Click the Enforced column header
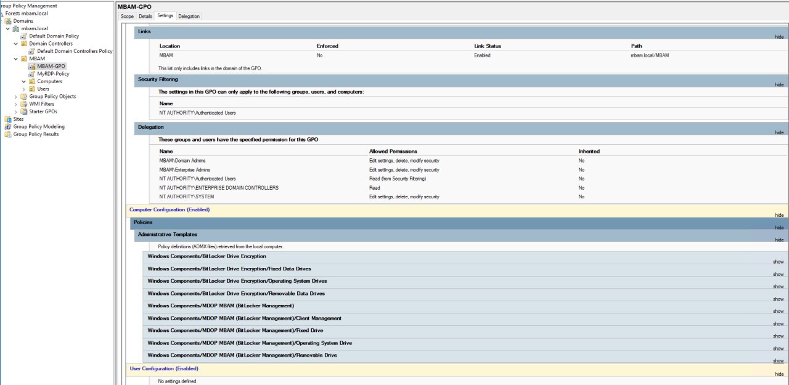The image size is (789, 385). (x=327, y=46)
